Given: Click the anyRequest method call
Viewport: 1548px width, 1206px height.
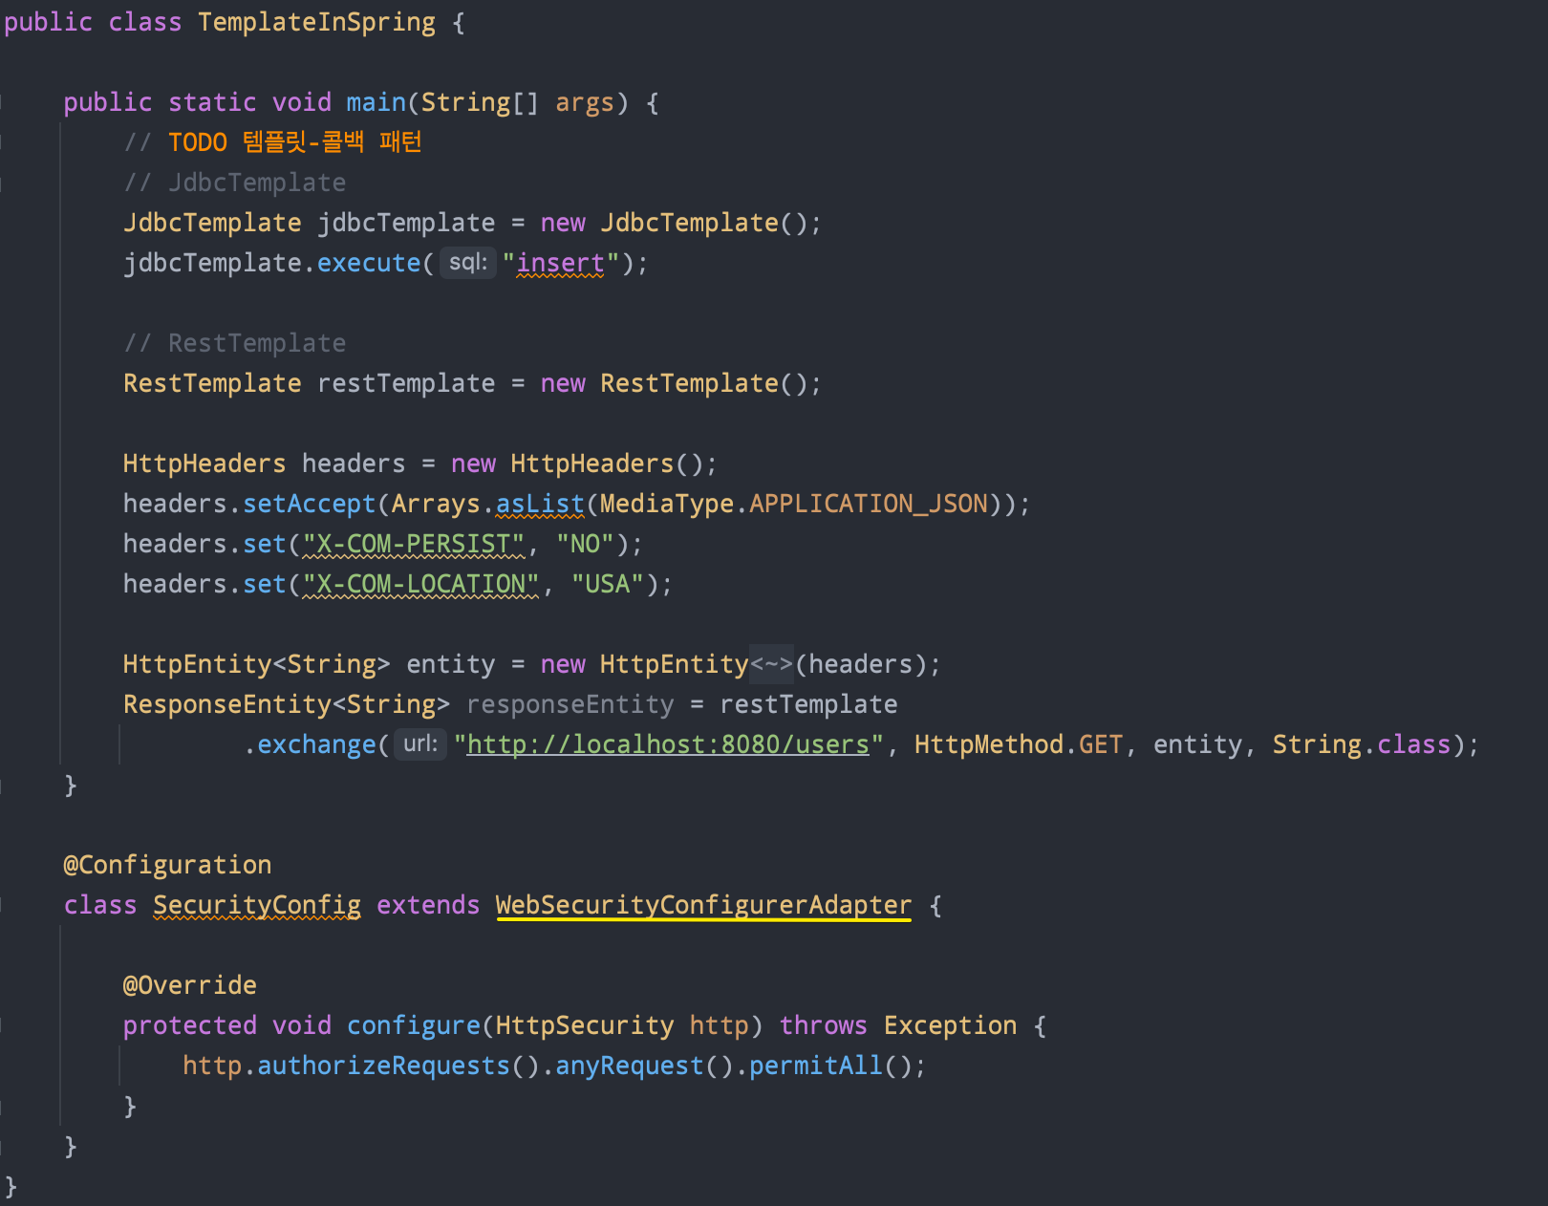Looking at the screenshot, I should pyautogui.click(x=629, y=1066).
